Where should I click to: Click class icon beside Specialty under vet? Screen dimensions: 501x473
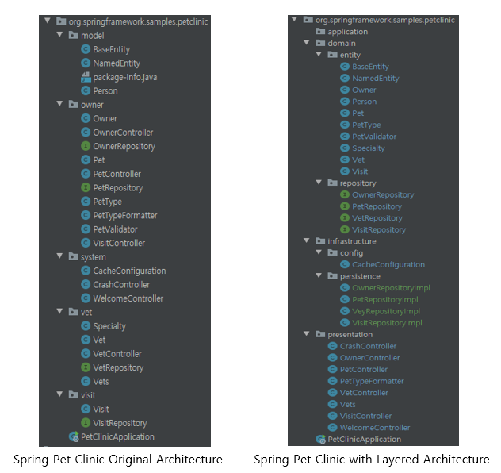pyautogui.click(x=86, y=325)
